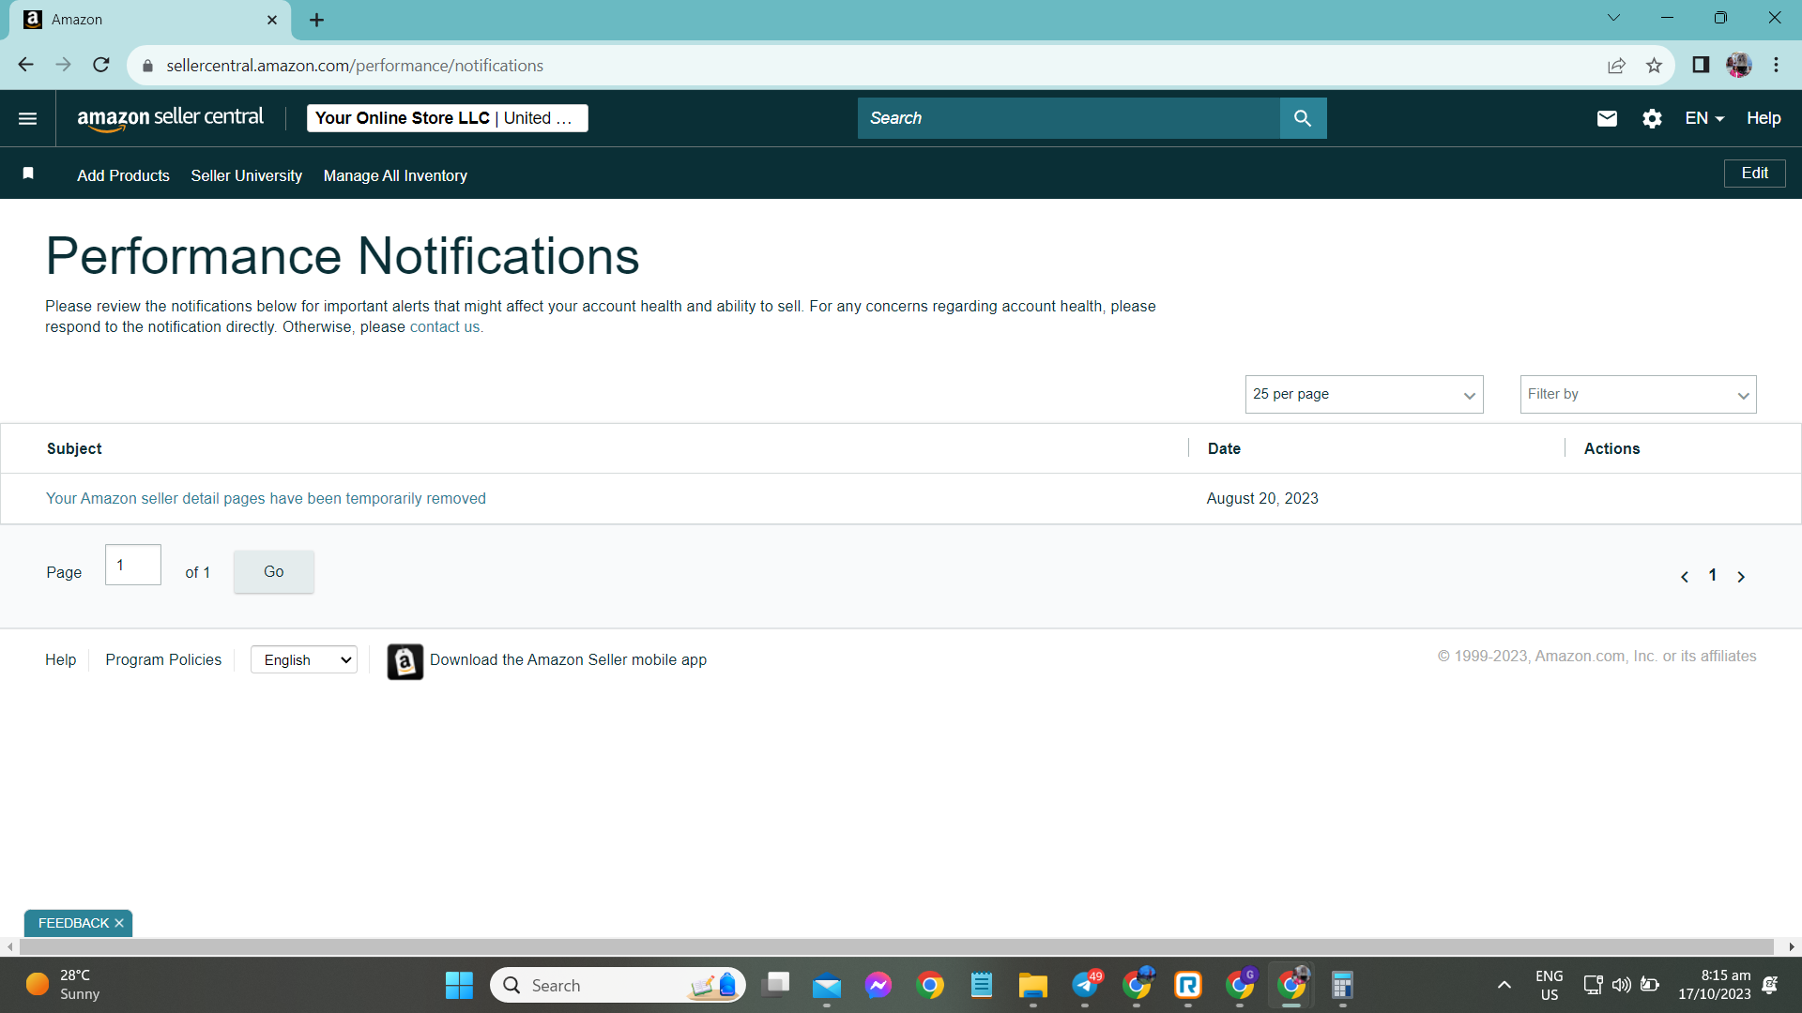
Task: Open the Chrome profile avatar
Action: (1738, 65)
